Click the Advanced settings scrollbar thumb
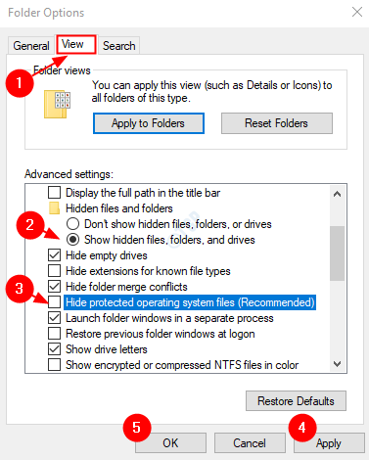The image size is (369, 460). pyautogui.click(x=338, y=253)
